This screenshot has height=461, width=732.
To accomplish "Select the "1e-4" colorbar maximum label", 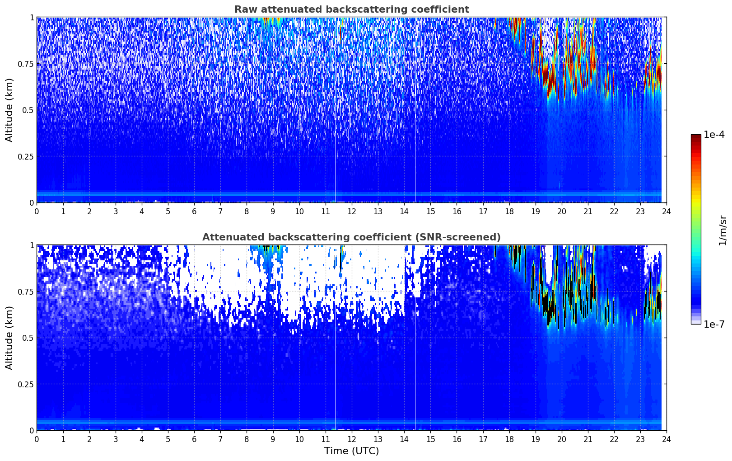I will [714, 135].
